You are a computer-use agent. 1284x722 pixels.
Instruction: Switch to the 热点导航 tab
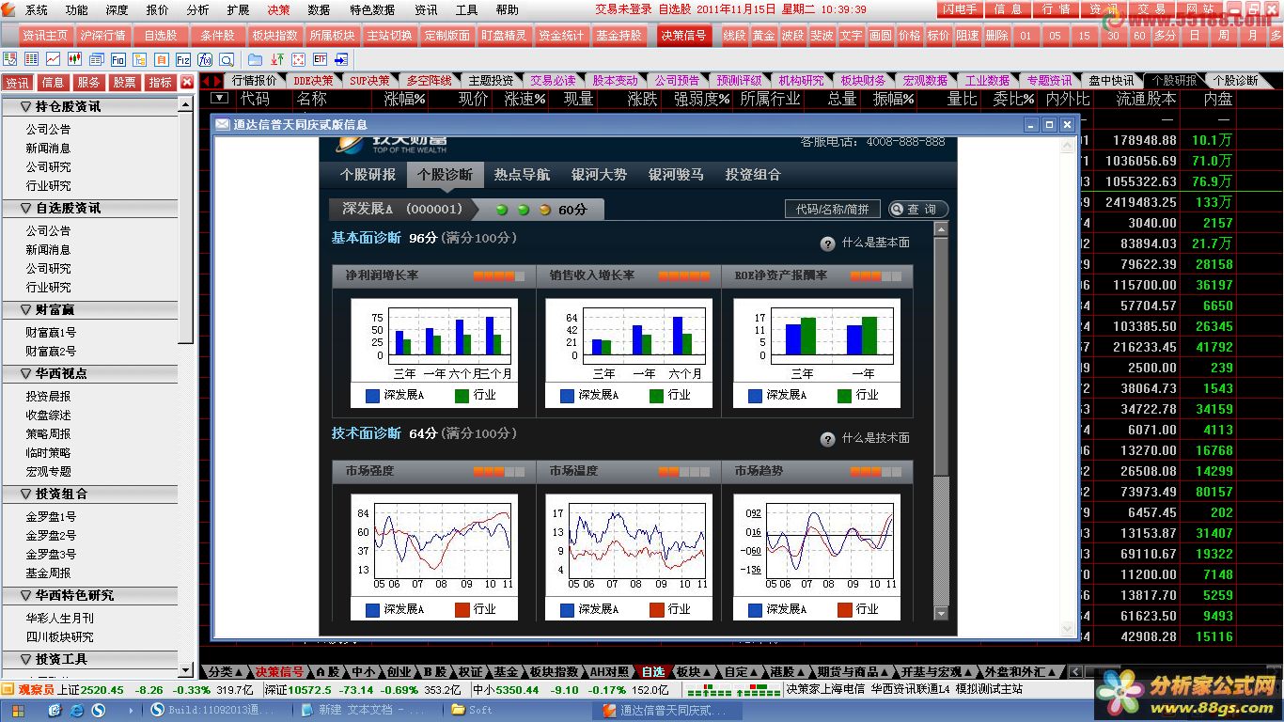point(522,174)
